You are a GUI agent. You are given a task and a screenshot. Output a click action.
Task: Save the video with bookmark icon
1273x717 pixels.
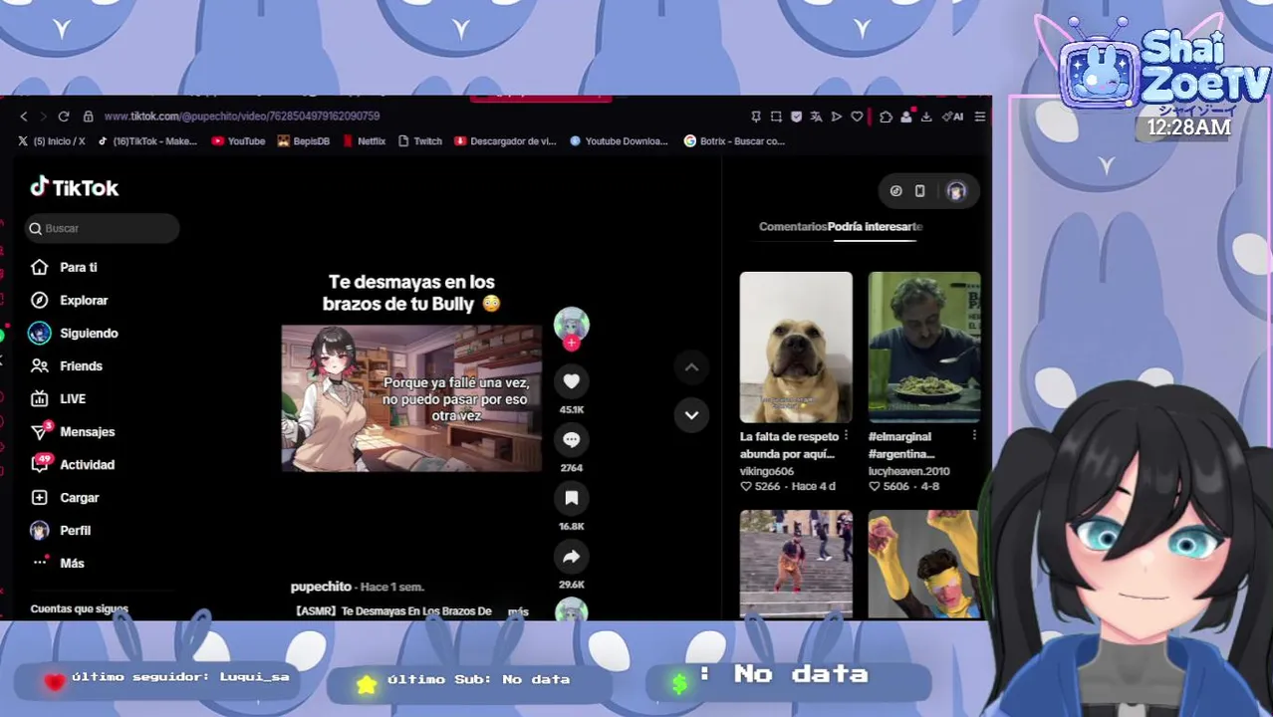coord(572,498)
